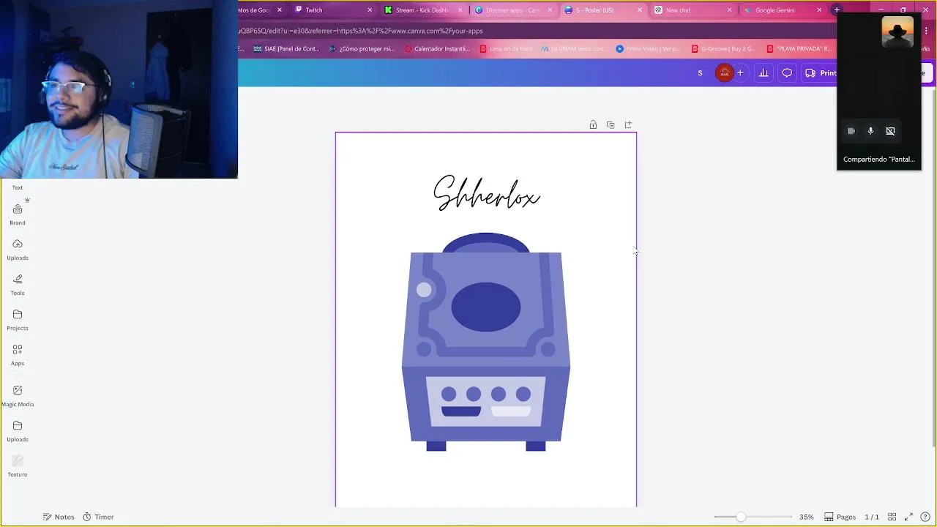The image size is (937, 527).
Task: Add collaborator with the plus icon
Action: pos(740,72)
